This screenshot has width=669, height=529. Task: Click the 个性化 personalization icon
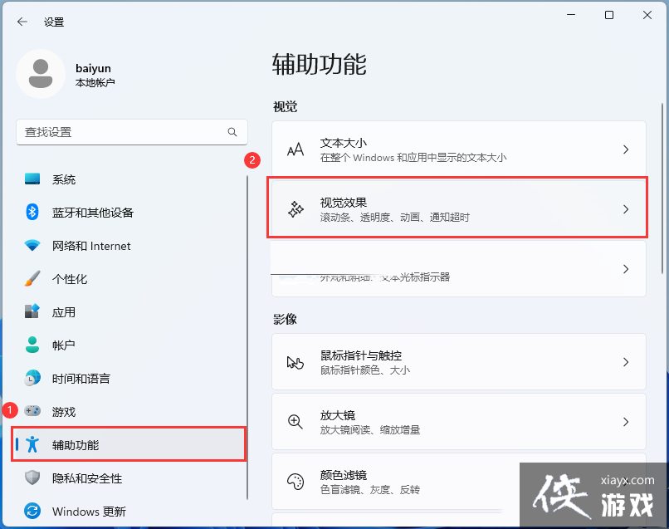pos(32,279)
